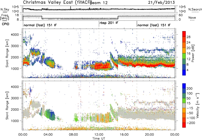
Task: Click velocity color bar value '-200'
Action: [x=191, y=123]
